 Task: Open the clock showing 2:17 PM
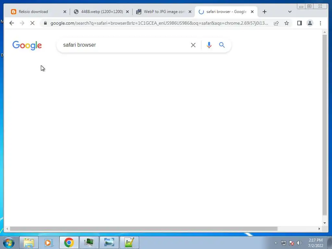315,243
